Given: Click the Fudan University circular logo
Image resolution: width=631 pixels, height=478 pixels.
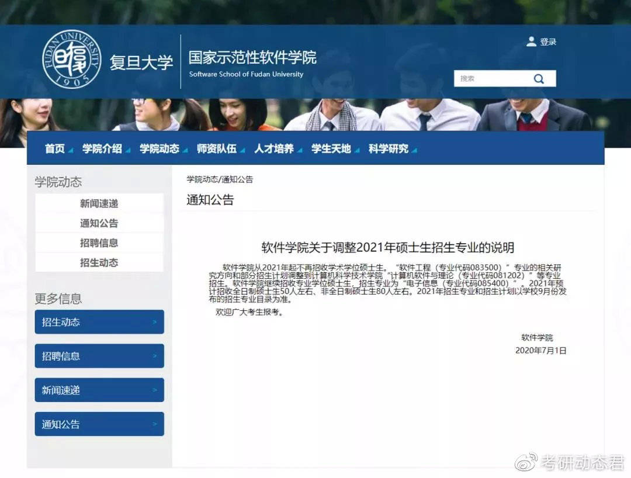Looking at the screenshot, I should click(71, 60).
